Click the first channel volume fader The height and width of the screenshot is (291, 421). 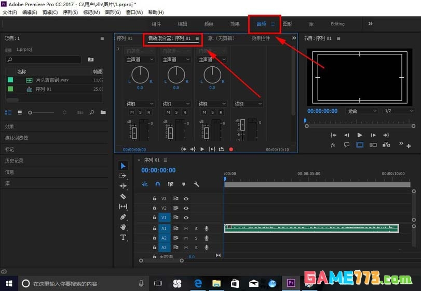134,133
